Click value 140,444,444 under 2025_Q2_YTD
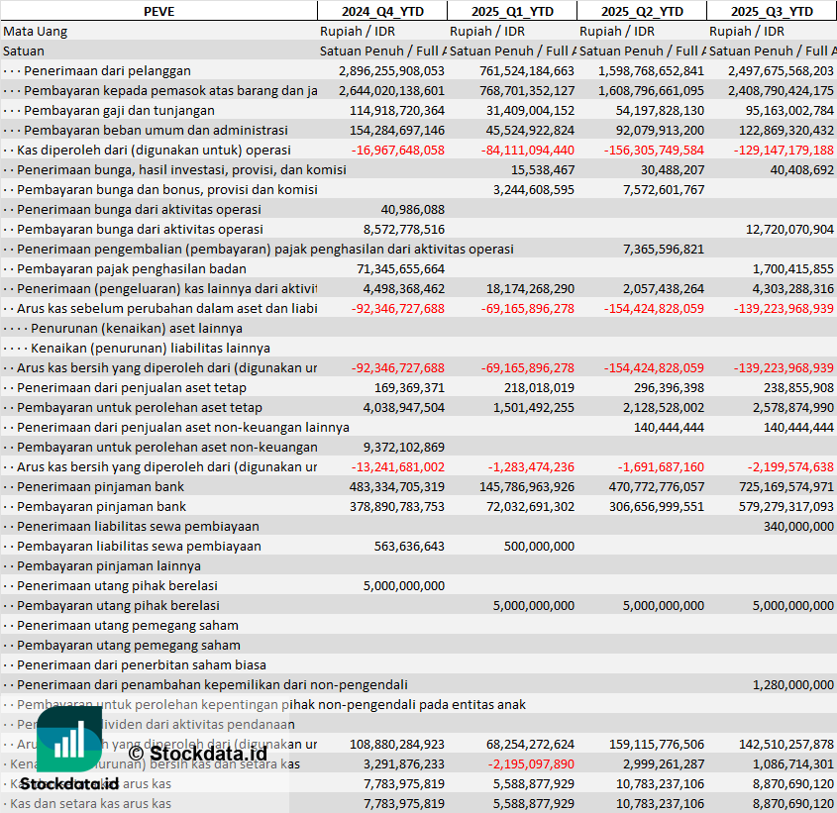837x813 pixels. coord(669,427)
